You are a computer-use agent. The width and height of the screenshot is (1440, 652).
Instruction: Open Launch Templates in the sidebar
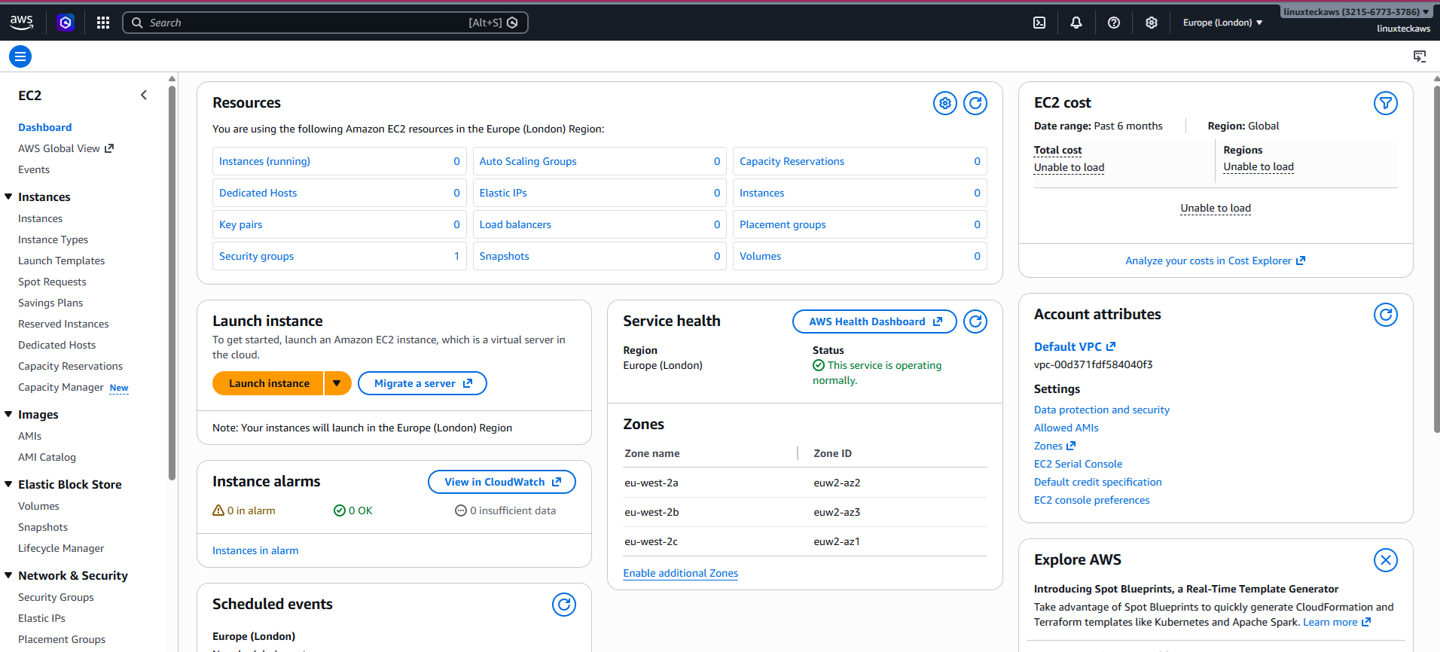pos(61,260)
